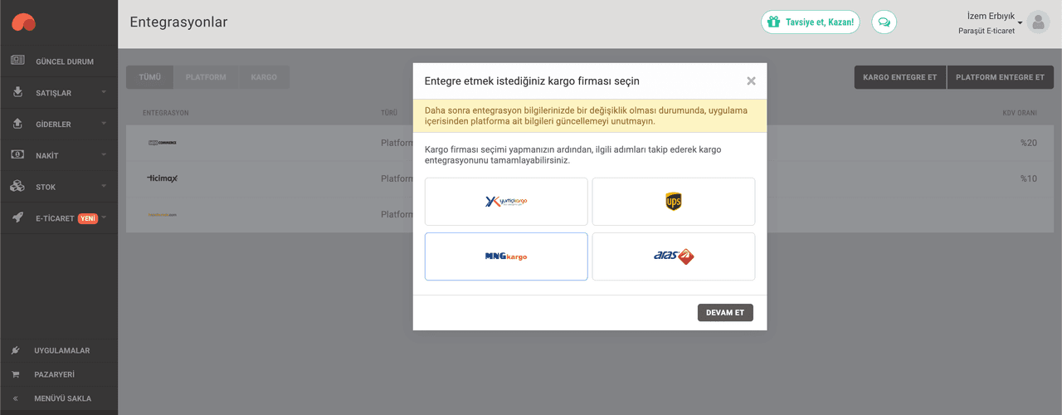Switch to the Platform tab
This screenshot has width=1062, height=415.
206,77
